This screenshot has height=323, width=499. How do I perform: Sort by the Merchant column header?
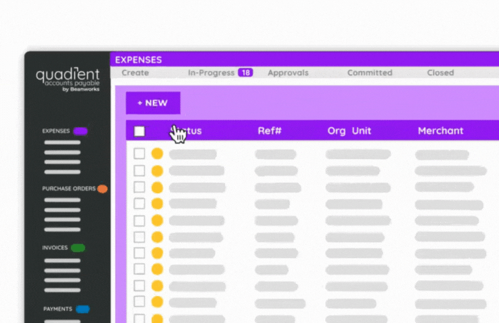coord(440,131)
